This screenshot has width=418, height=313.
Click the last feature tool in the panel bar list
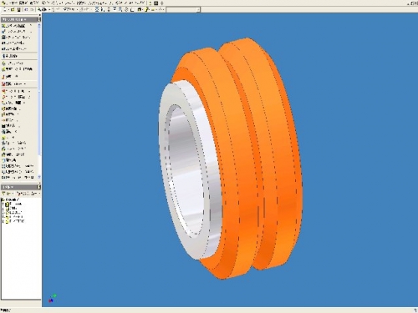click(18, 177)
